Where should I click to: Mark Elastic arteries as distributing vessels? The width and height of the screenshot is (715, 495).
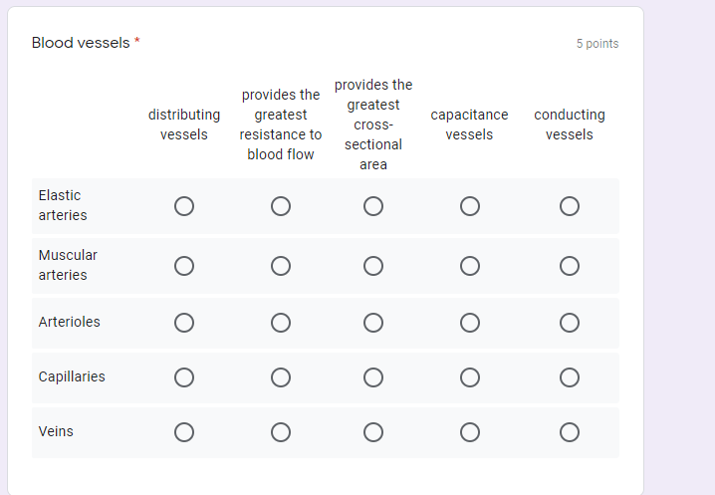[x=184, y=206]
